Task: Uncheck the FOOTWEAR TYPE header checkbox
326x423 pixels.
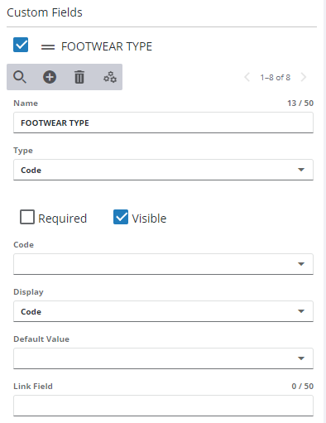Action: pyautogui.click(x=21, y=45)
